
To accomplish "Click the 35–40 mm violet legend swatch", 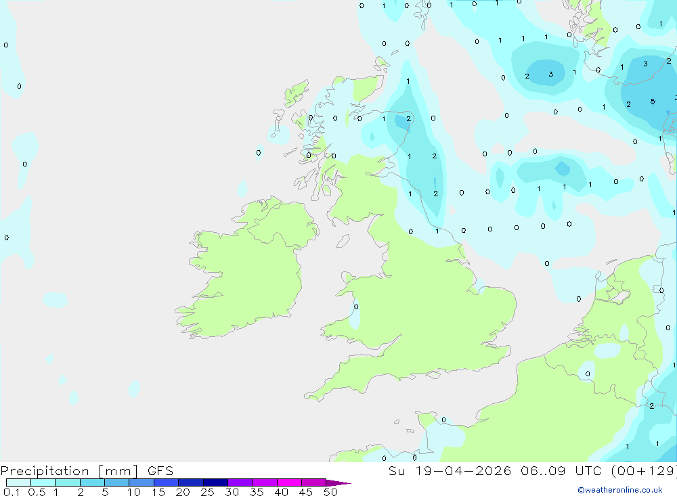I will (x=264, y=482).
